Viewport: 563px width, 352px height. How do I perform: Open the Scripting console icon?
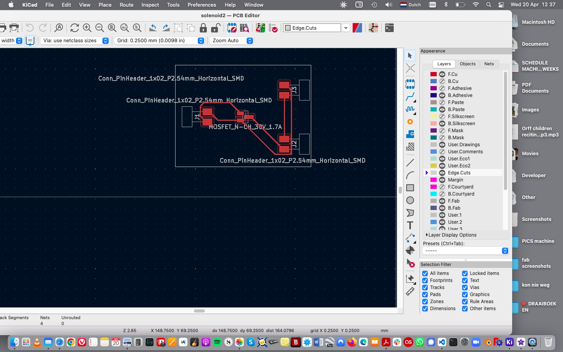[x=389, y=28]
